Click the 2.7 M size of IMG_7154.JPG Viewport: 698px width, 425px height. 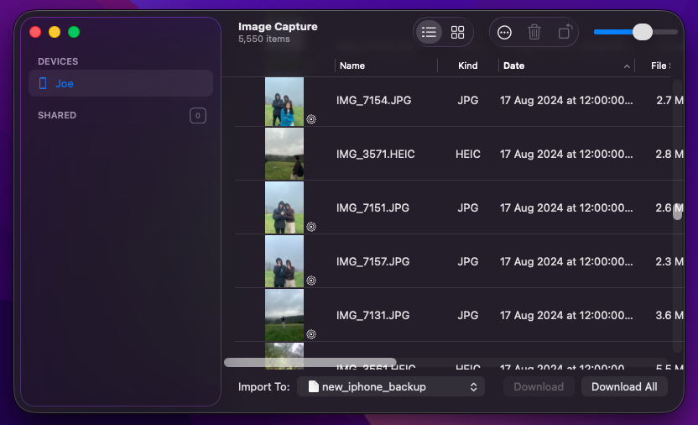click(669, 101)
